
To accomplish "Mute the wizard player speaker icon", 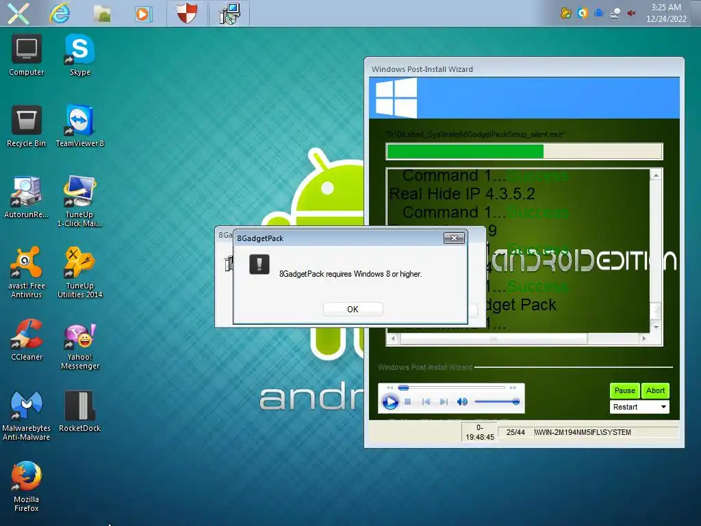I will 462,401.
